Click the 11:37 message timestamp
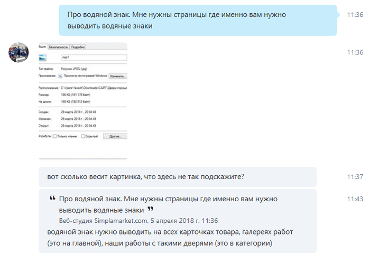Image resolution: width=370 pixels, height=254 pixels. [355, 177]
